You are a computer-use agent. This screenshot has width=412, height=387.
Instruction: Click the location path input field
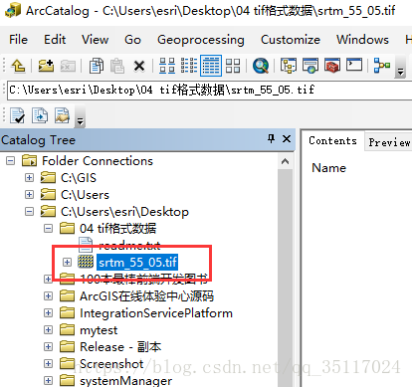[209, 90]
